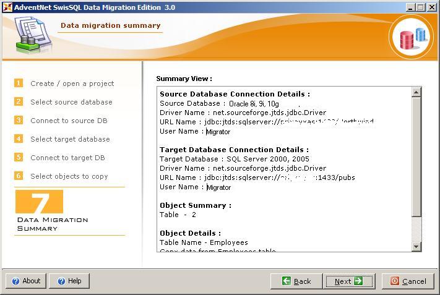440x295 pixels.
Task: Click the Next button
Action: pyautogui.click(x=349, y=281)
